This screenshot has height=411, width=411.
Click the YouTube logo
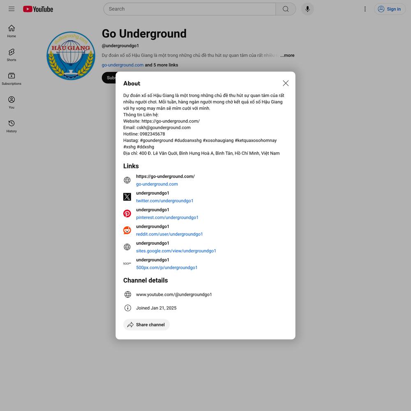(38, 9)
